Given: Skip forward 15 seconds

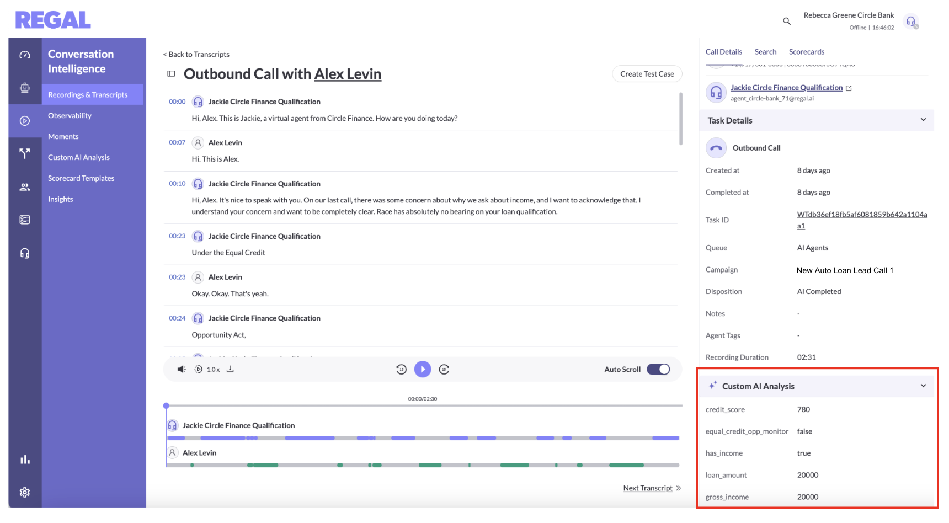Looking at the screenshot, I should point(444,370).
